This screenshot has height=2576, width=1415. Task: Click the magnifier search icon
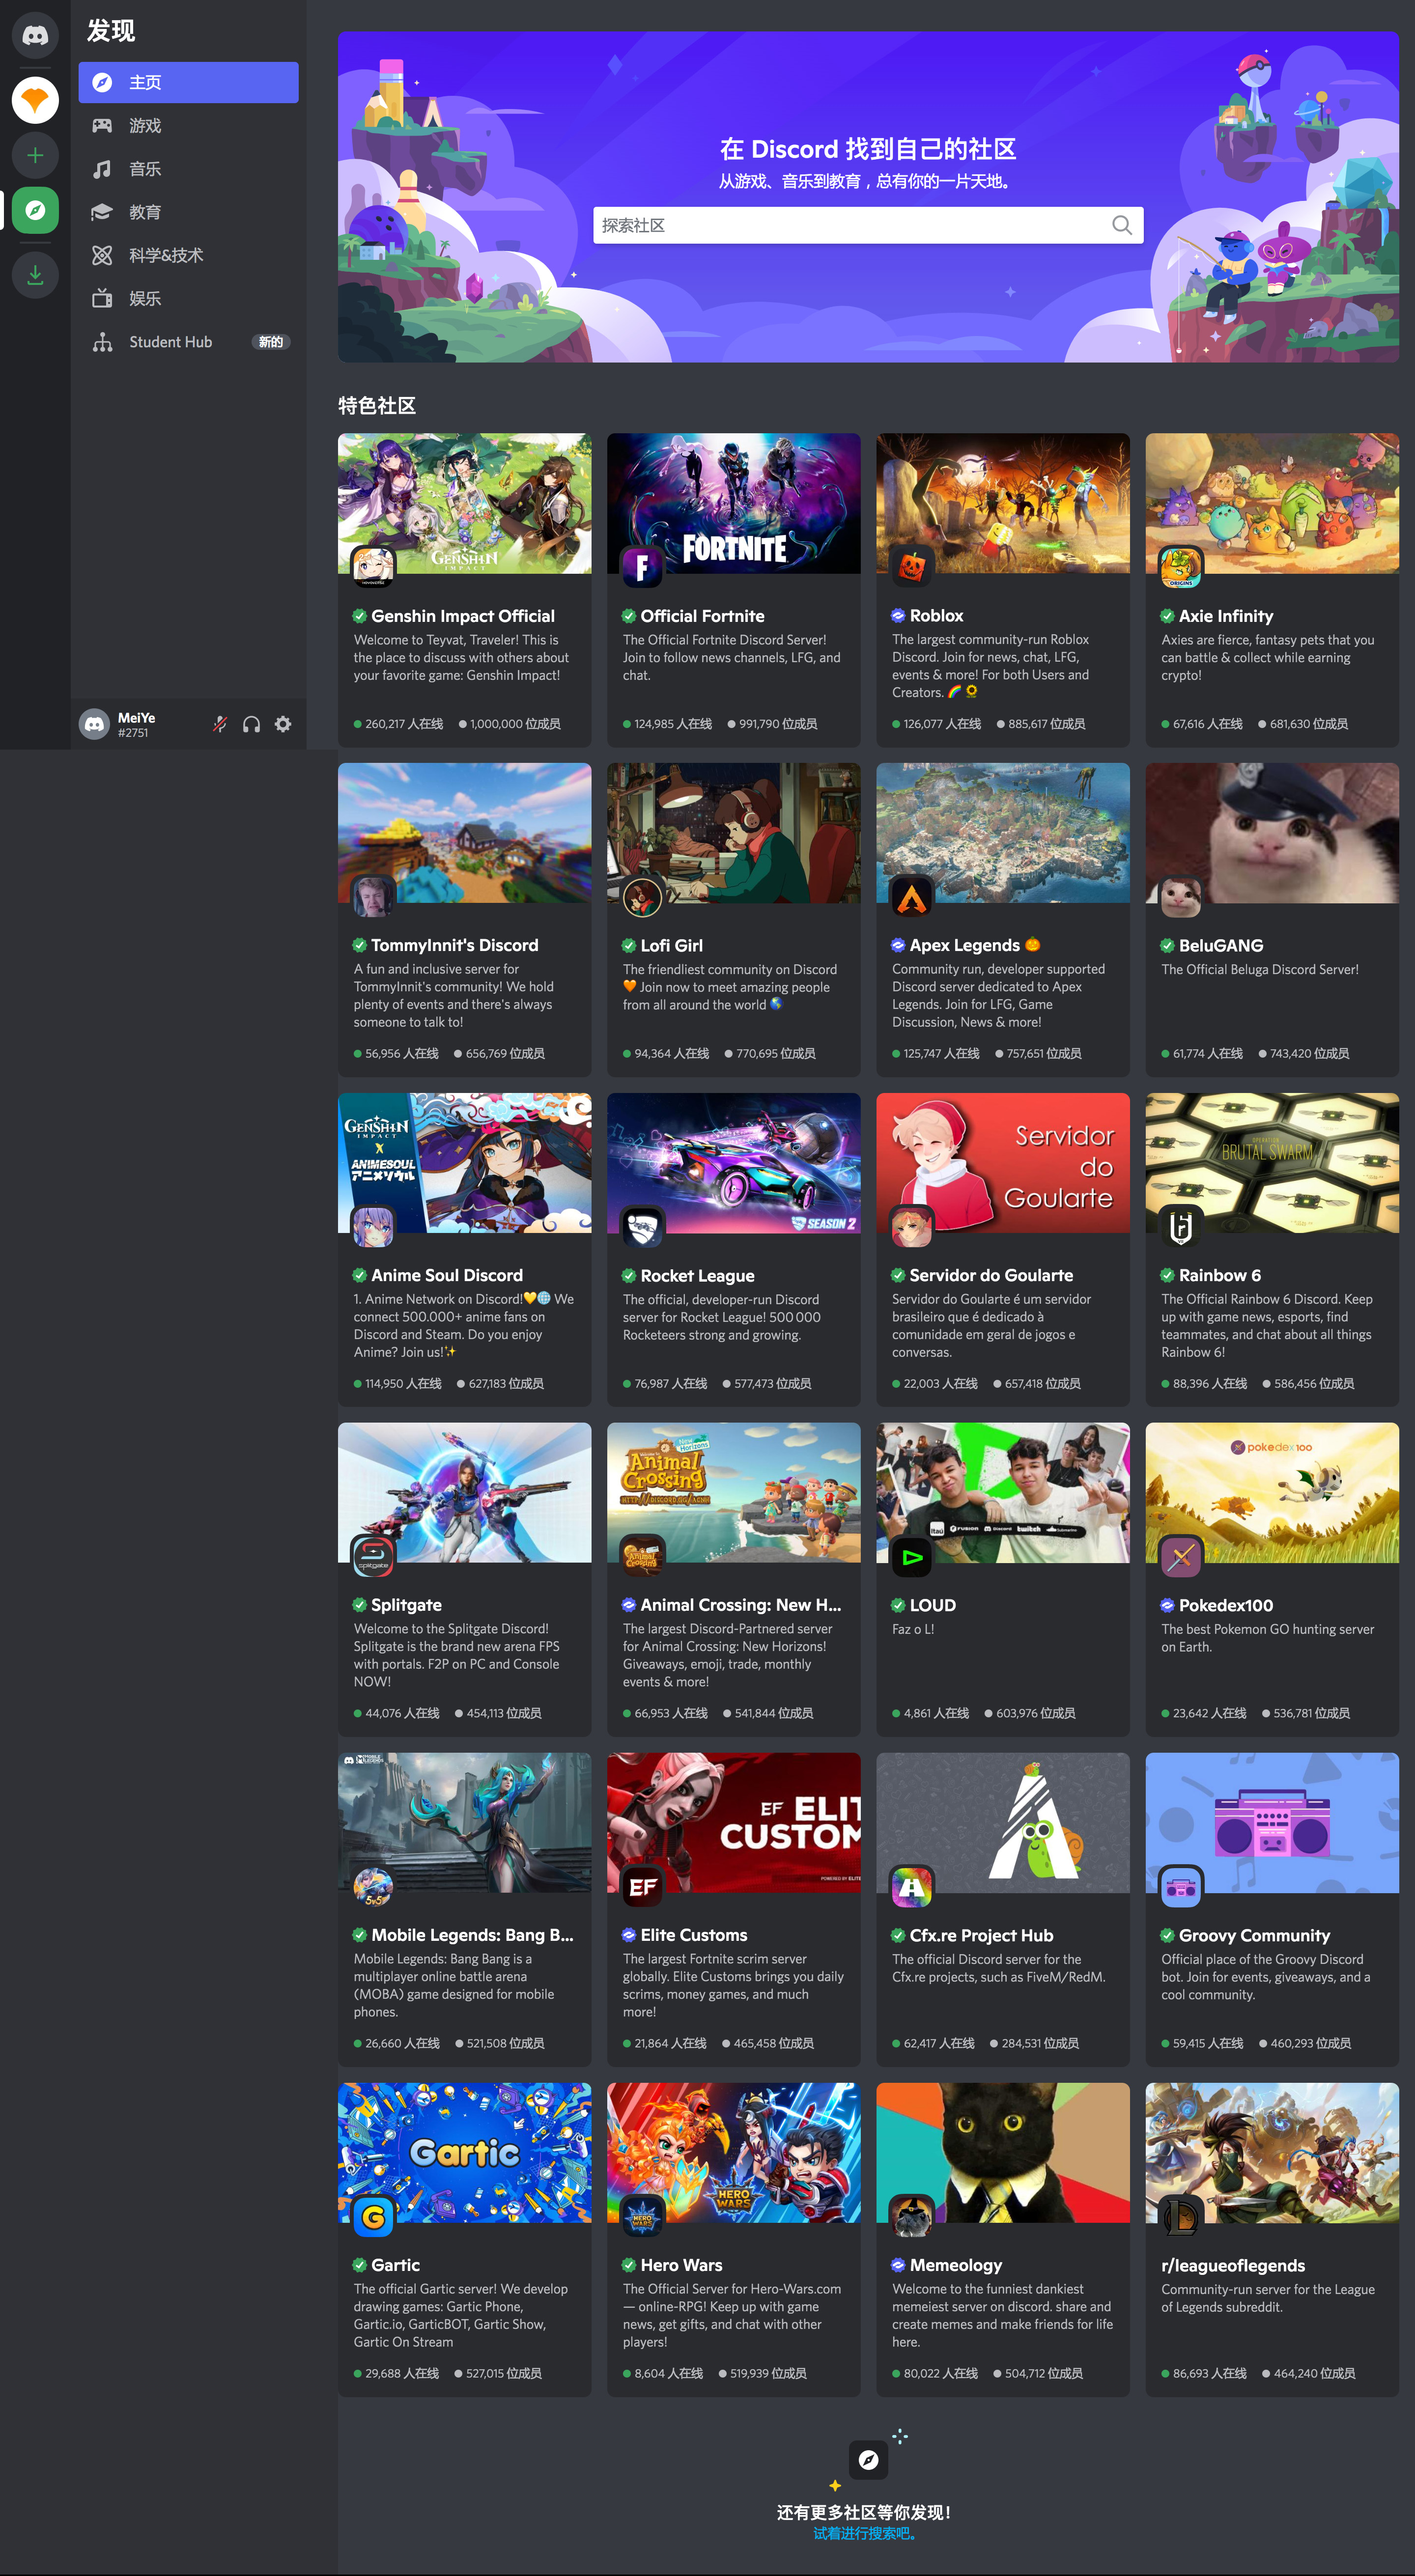(1122, 225)
